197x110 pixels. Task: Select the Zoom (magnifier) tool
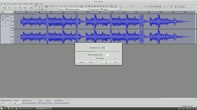click(36, 9)
